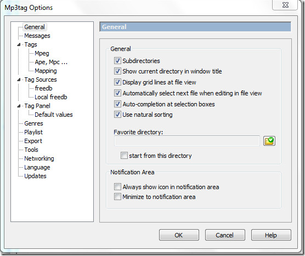Select Messages in the options tree
The width and height of the screenshot is (305, 256).
click(37, 36)
